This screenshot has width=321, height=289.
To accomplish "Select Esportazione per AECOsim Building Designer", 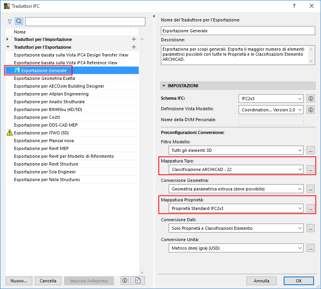I will click(72, 86).
